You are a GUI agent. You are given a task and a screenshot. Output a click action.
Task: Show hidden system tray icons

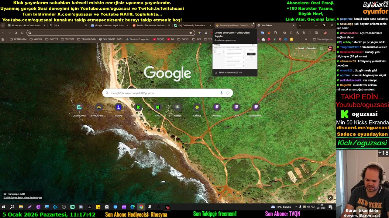click(x=296, y=207)
